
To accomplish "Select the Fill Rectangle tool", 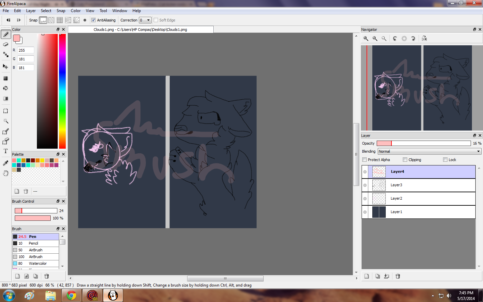I will coord(6,79).
